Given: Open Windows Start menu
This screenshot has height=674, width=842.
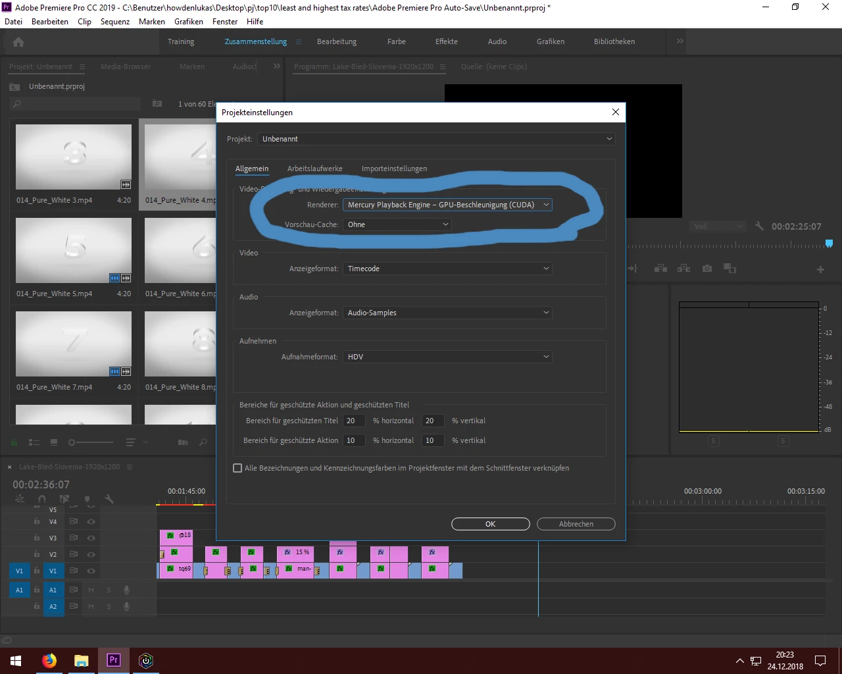Looking at the screenshot, I should pyautogui.click(x=16, y=660).
